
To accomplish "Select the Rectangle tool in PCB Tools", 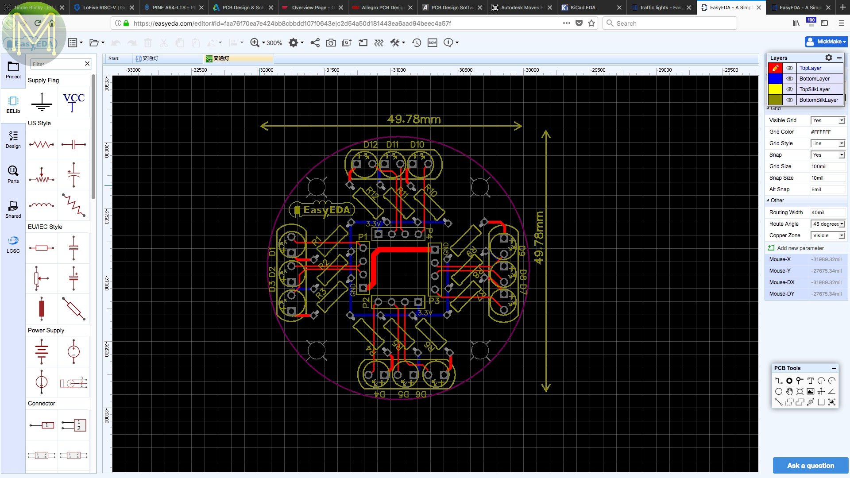I will 821,402.
